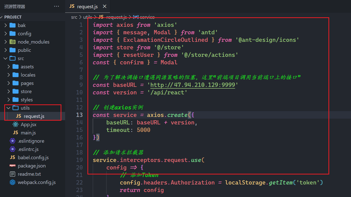Click the pages folder icon
This screenshot has height=197, width=351.
pyautogui.click(x=16, y=83)
